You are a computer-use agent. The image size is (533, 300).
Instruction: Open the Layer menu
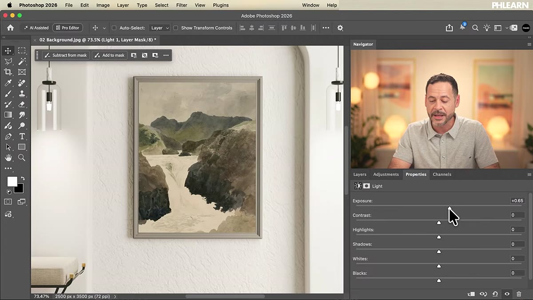[123, 5]
